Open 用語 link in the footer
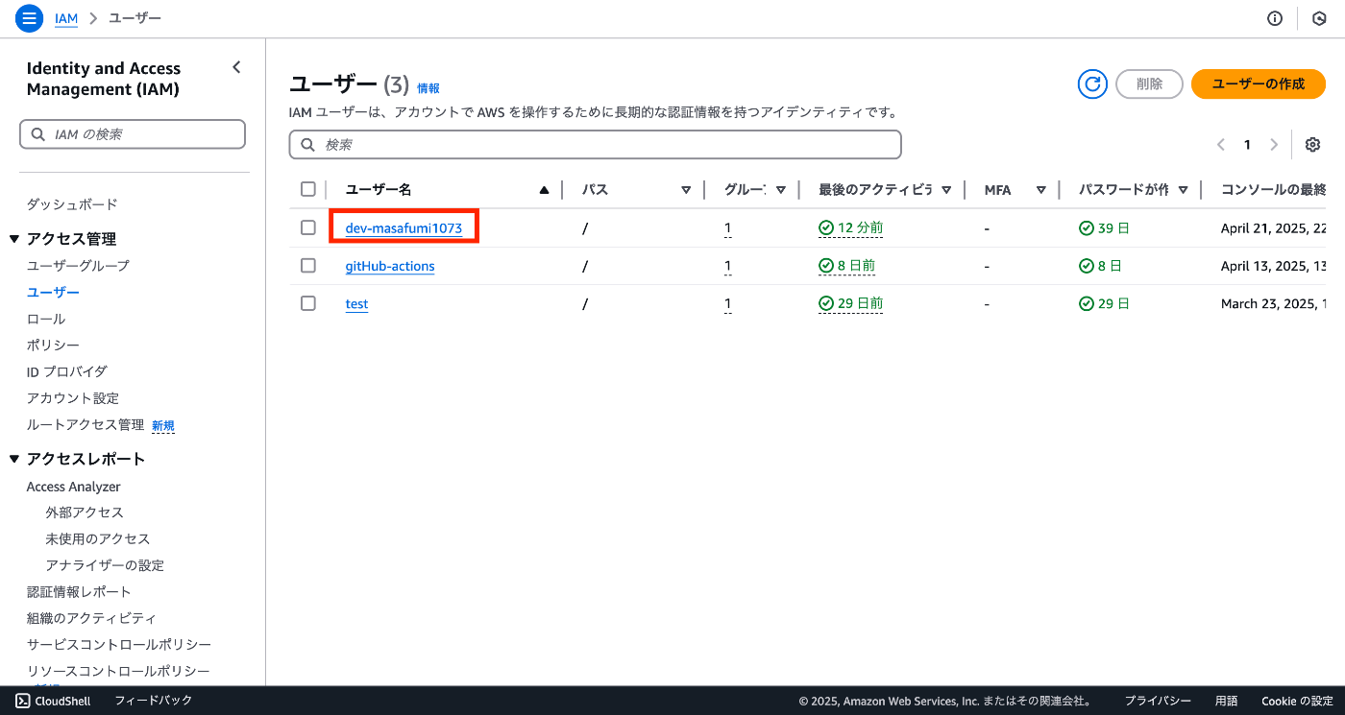The height and width of the screenshot is (715, 1345). pyautogui.click(x=1227, y=702)
